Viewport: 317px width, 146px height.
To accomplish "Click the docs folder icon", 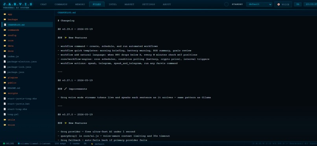I will point(5,51).
